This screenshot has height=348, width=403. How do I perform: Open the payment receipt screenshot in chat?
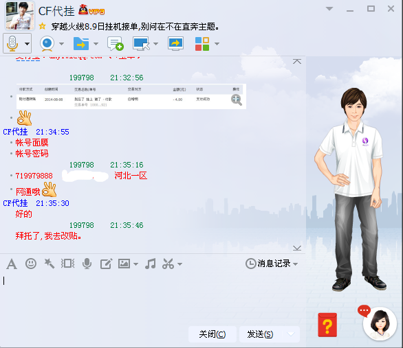131,96
